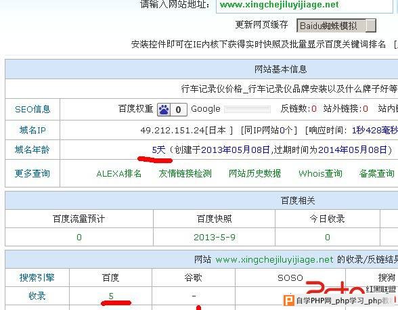Click the 自学PHP网 taskbar item icon
398x310 pixels.
tap(288, 301)
